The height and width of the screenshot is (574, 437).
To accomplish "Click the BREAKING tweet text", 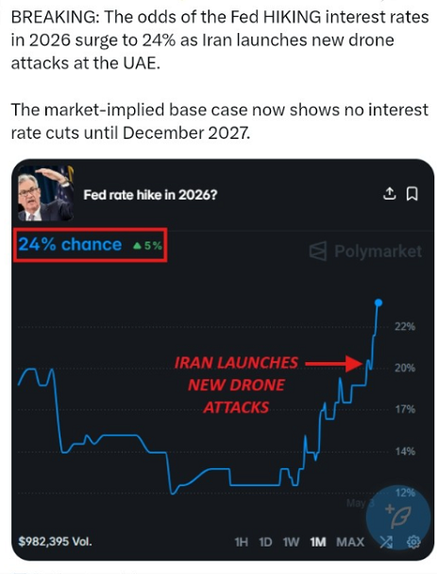I will point(220,40).
